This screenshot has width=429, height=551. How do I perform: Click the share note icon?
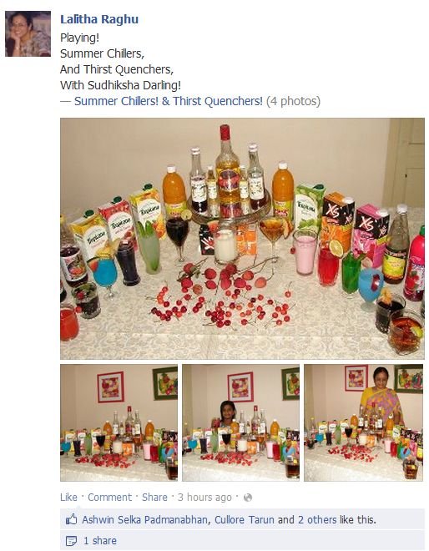coord(71,540)
